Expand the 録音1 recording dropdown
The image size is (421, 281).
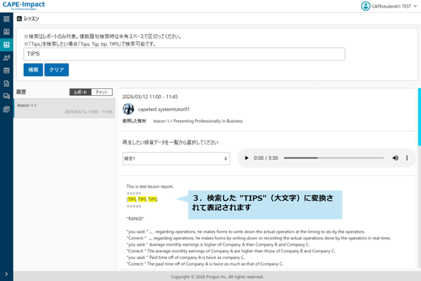[176, 159]
